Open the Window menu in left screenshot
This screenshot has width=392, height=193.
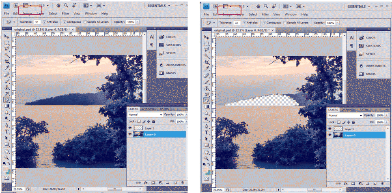pos(91,14)
